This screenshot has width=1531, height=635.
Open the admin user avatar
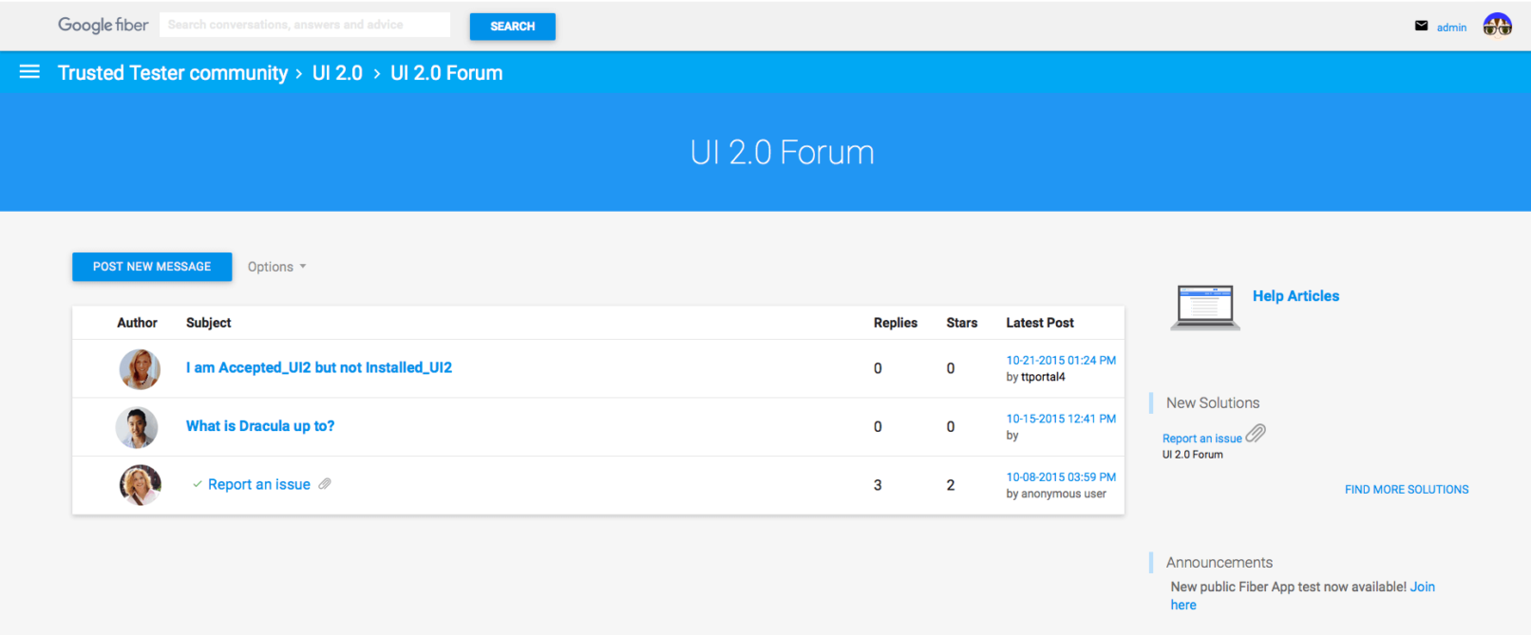(x=1497, y=26)
